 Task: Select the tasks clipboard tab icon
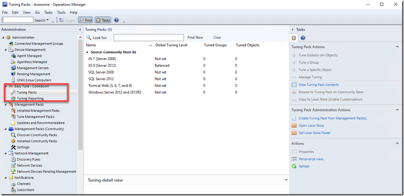(x=294, y=38)
